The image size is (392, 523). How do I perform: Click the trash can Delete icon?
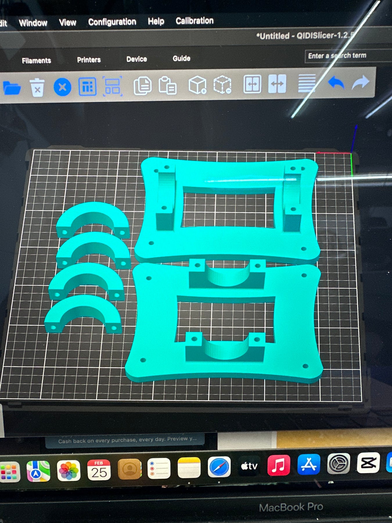click(37, 87)
